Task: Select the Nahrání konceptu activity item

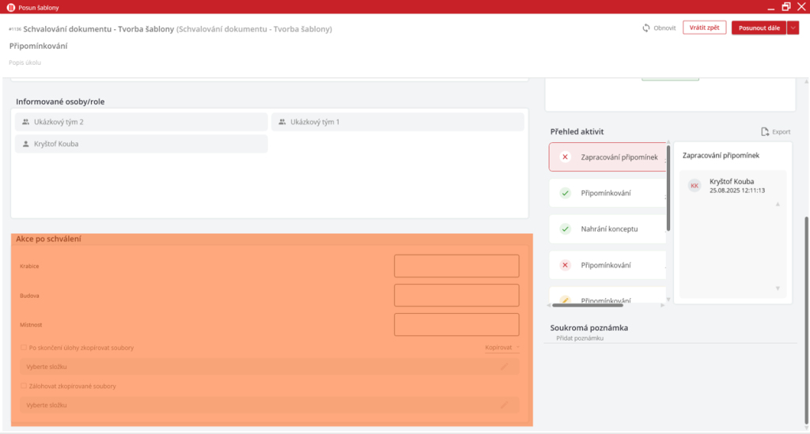Action: coord(607,229)
